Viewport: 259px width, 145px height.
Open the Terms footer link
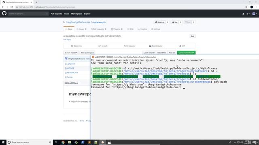click(x=82, y=121)
